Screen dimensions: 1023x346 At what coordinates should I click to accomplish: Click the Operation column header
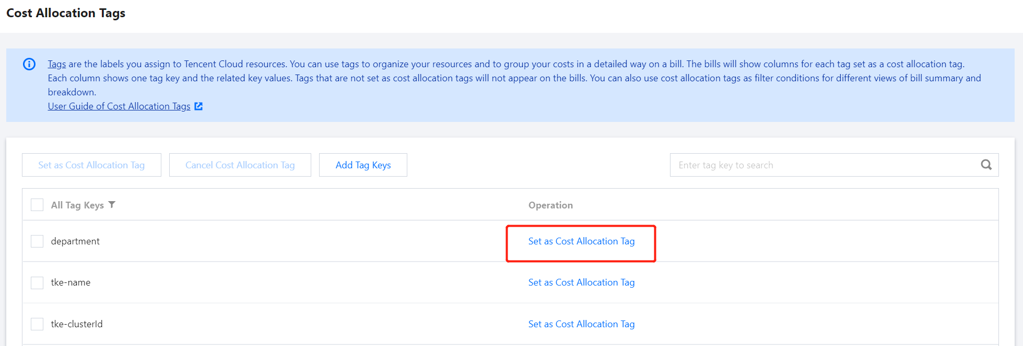(x=550, y=205)
